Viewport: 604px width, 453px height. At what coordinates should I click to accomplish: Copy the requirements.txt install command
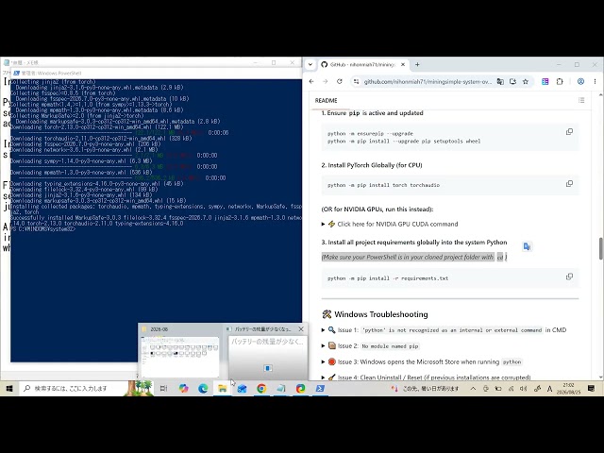pos(569,277)
